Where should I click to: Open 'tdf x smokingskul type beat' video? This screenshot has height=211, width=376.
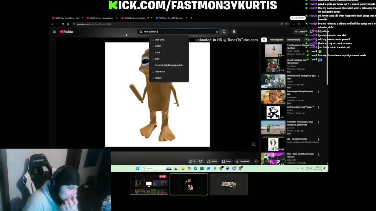coord(273,127)
